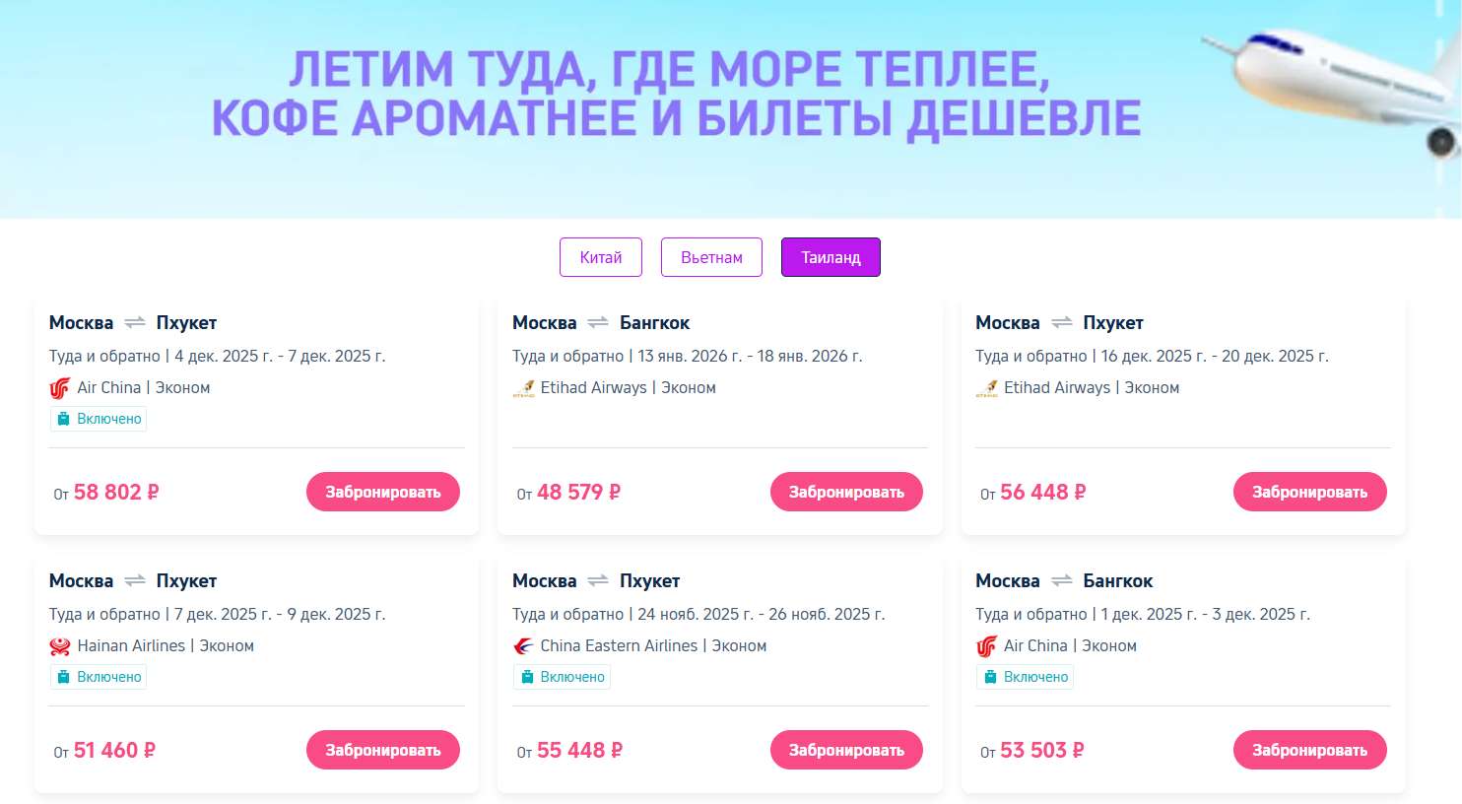Select the Etihad Airways logo on the Bangkok January card
The image size is (1462, 804).
pos(523,387)
